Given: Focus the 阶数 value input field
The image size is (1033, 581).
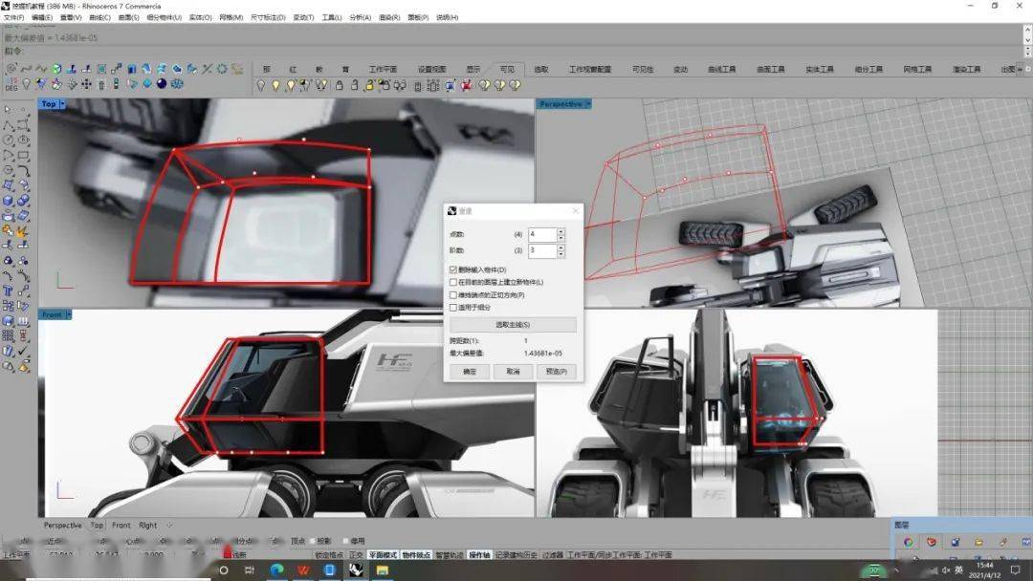Looking at the screenshot, I should (x=542, y=250).
